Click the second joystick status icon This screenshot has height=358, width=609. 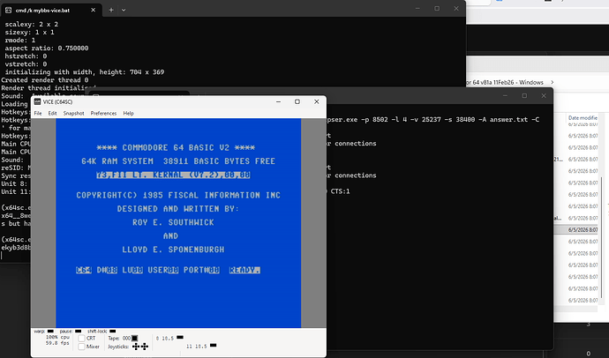[x=145, y=347]
